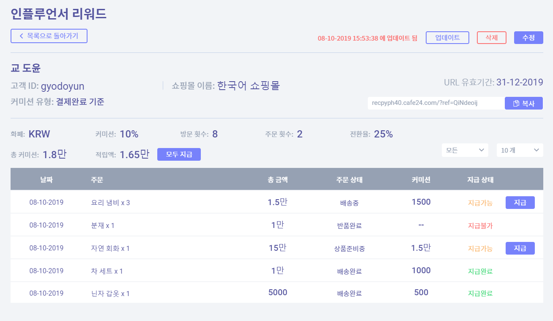This screenshot has height=321, width=553.
Task: Click the 커미션 column header
Action: (421, 180)
